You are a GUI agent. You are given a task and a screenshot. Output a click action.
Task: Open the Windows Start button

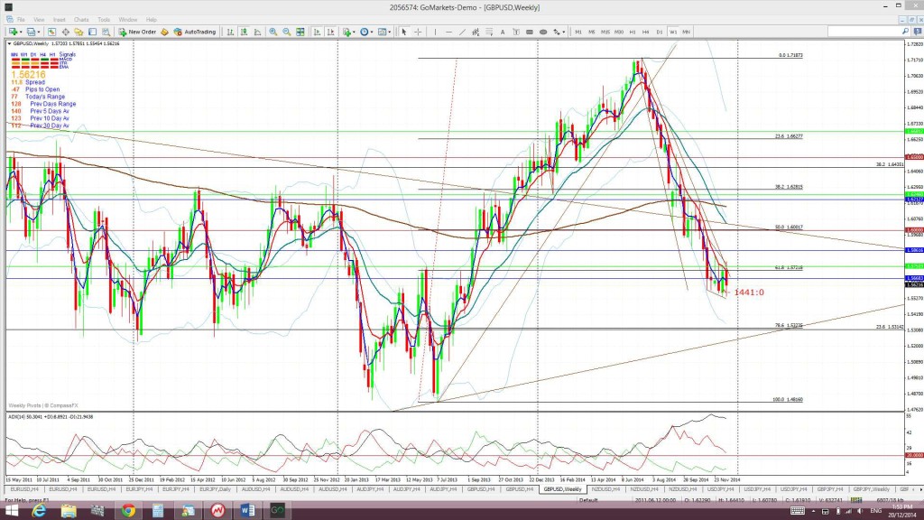pyautogui.click(x=11, y=511)
